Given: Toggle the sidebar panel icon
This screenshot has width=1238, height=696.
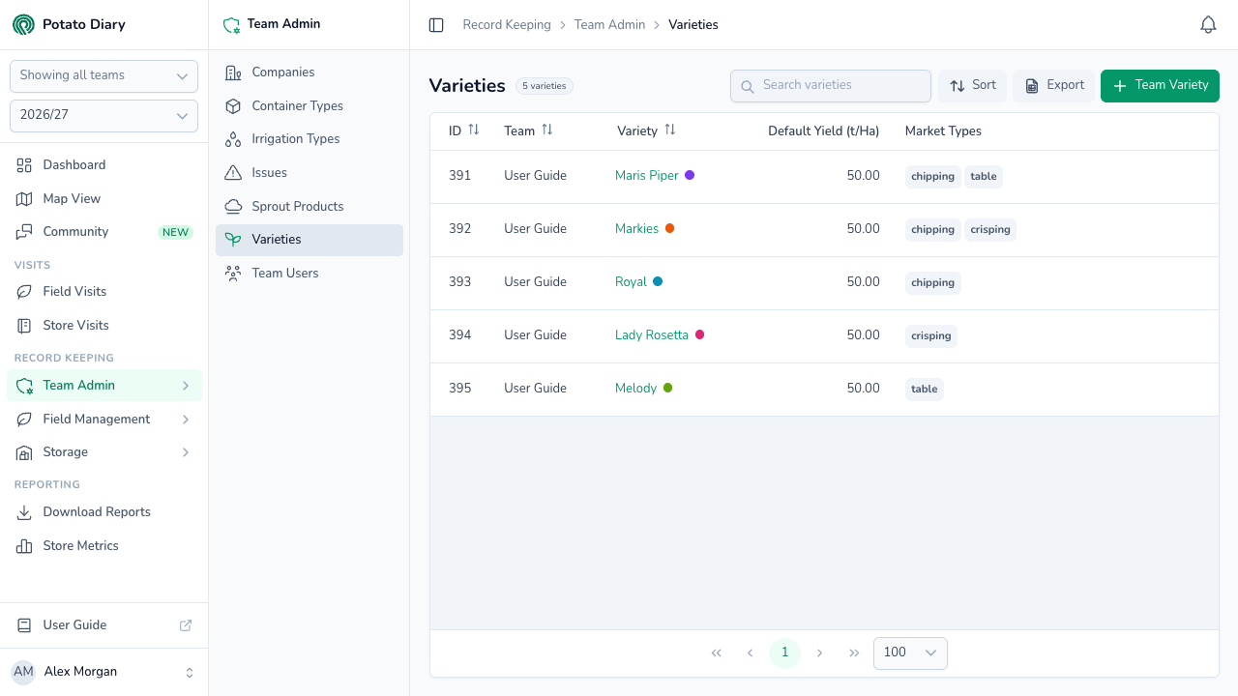Looking at the screenshot, I should (x=436, y=25).
